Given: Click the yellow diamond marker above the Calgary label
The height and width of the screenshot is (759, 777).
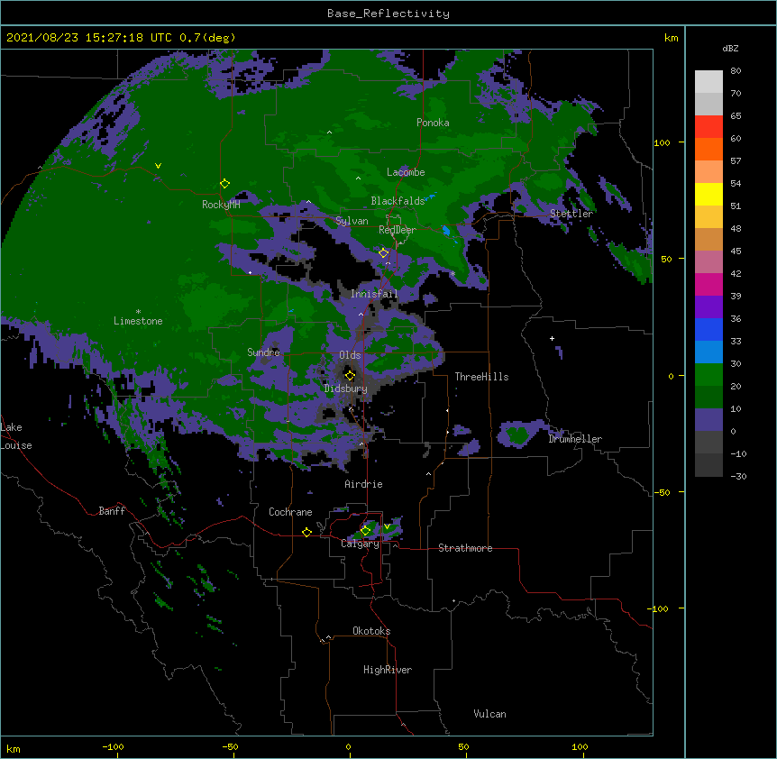Looking at the screenshot, I should click(x=365, y=531).
